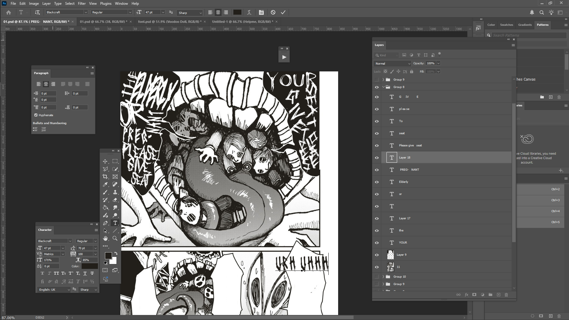Open the foreground color picker
Image resolution: width=569 pixels, height=320 pixels.
[x=108, y=256]
